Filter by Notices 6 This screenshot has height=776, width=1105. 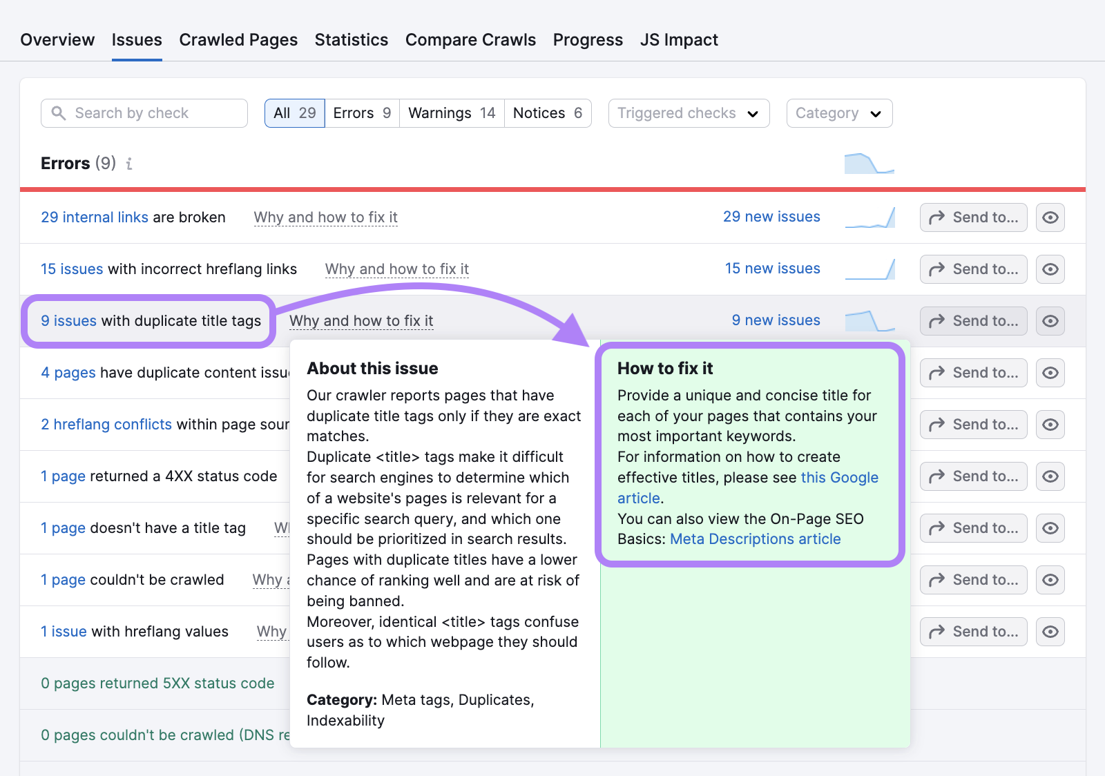tap(548, 113)
